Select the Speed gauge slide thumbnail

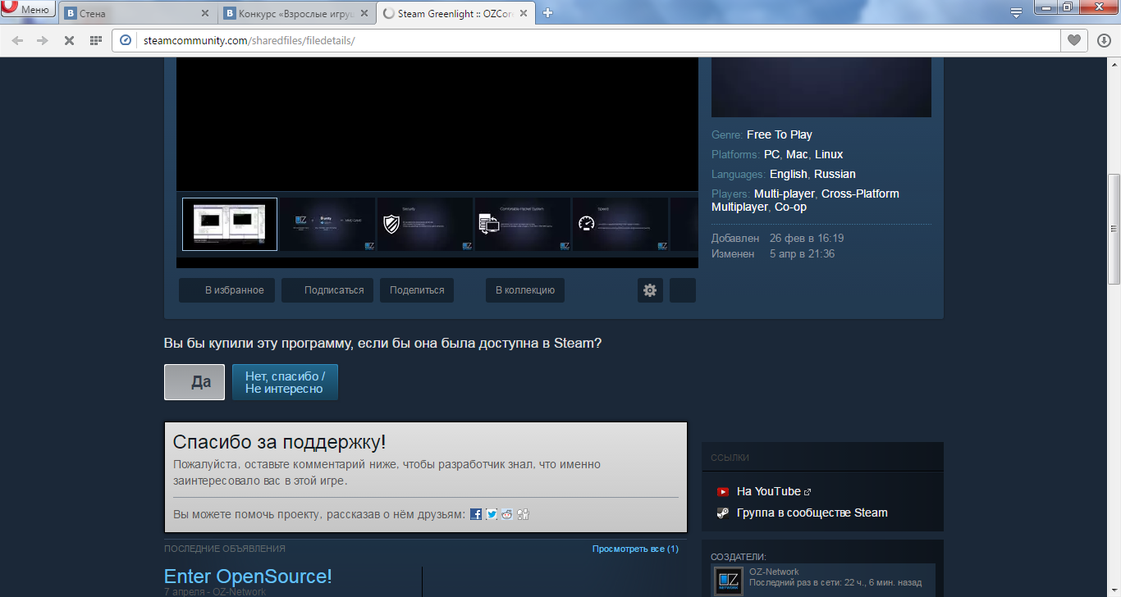point(620,224)
